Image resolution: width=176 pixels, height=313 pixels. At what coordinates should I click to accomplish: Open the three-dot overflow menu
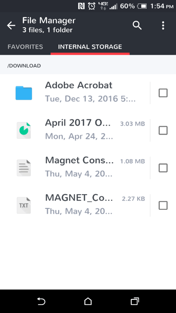pyautogui.click(x=163, y=25)
